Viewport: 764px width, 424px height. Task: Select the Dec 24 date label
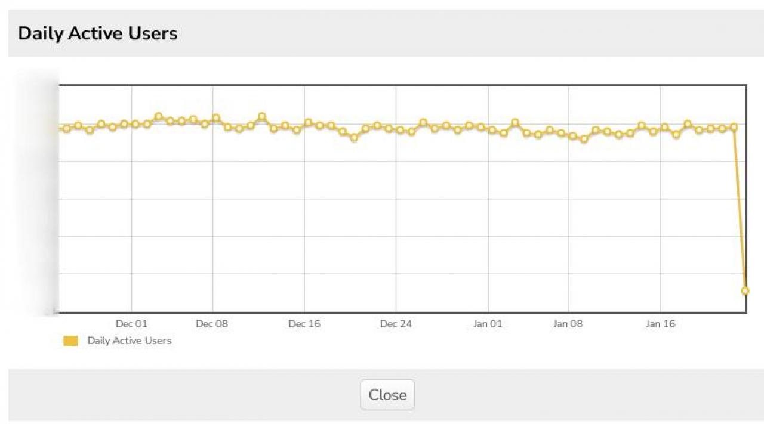tap(396, 324)
